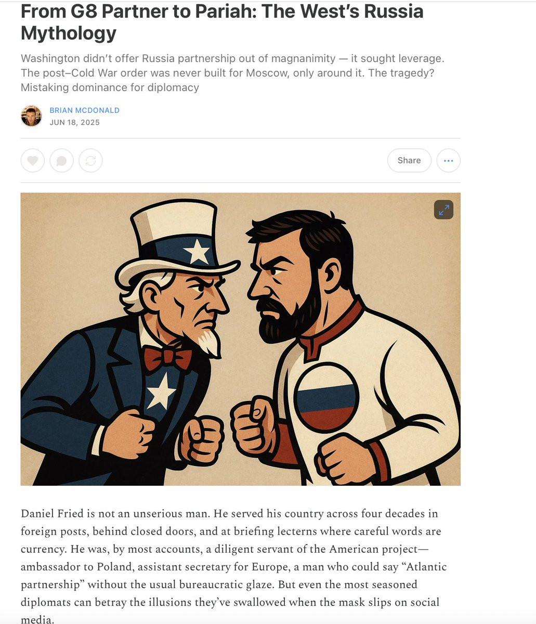Open the three-dot more options menu
This screenshot has height=624, width=536.
tap(448, 161)
